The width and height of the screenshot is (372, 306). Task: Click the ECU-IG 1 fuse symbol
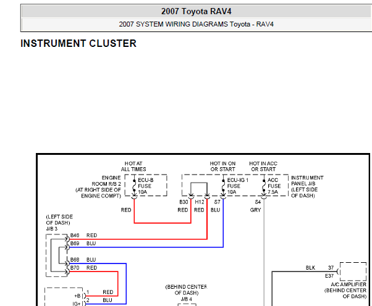pos(223,186)
